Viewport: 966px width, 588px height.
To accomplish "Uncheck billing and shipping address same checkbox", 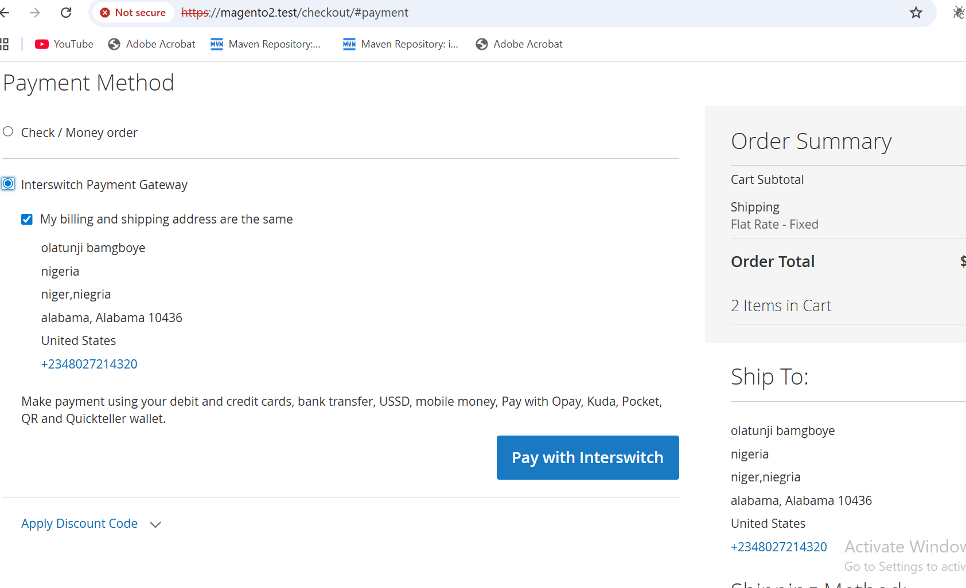I will click(27, 219).
